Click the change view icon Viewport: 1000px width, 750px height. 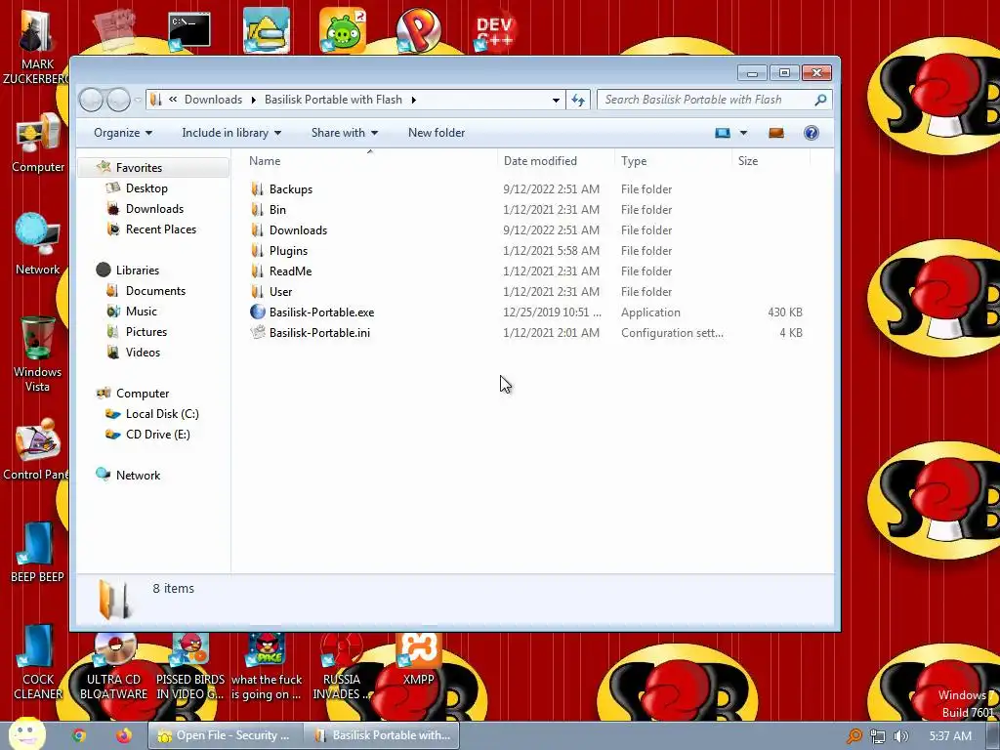click(722, 133)
